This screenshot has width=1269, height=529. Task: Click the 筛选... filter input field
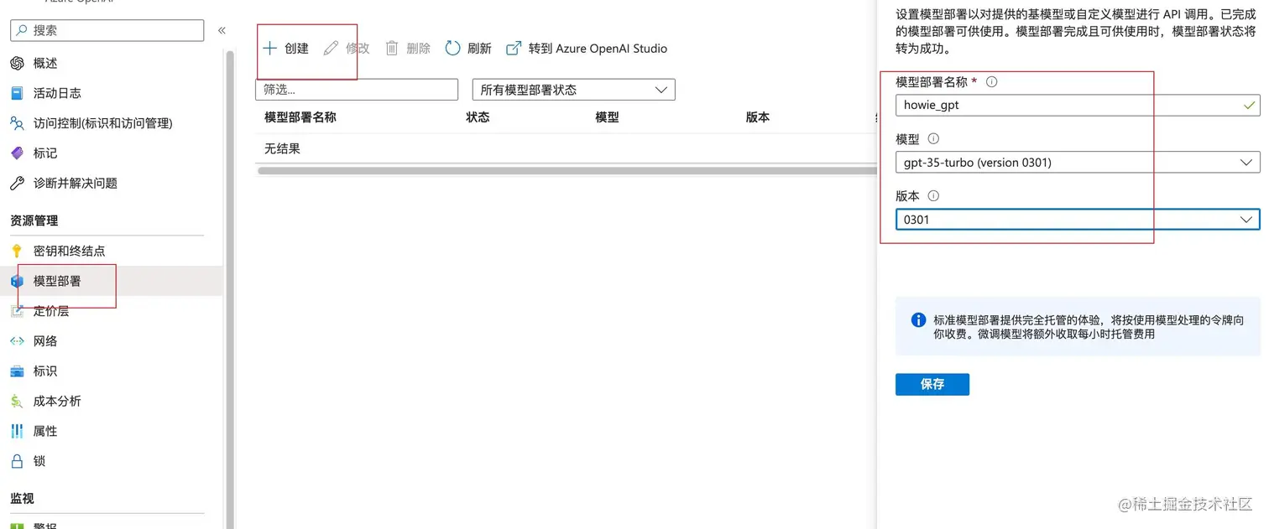click(x=357, y=90)
